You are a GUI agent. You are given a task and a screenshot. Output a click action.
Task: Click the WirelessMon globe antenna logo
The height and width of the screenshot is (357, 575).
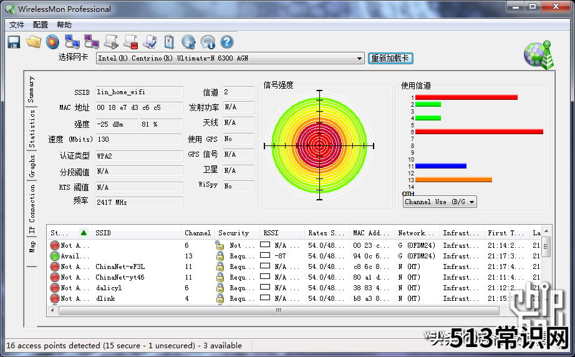tap(539, 55)
